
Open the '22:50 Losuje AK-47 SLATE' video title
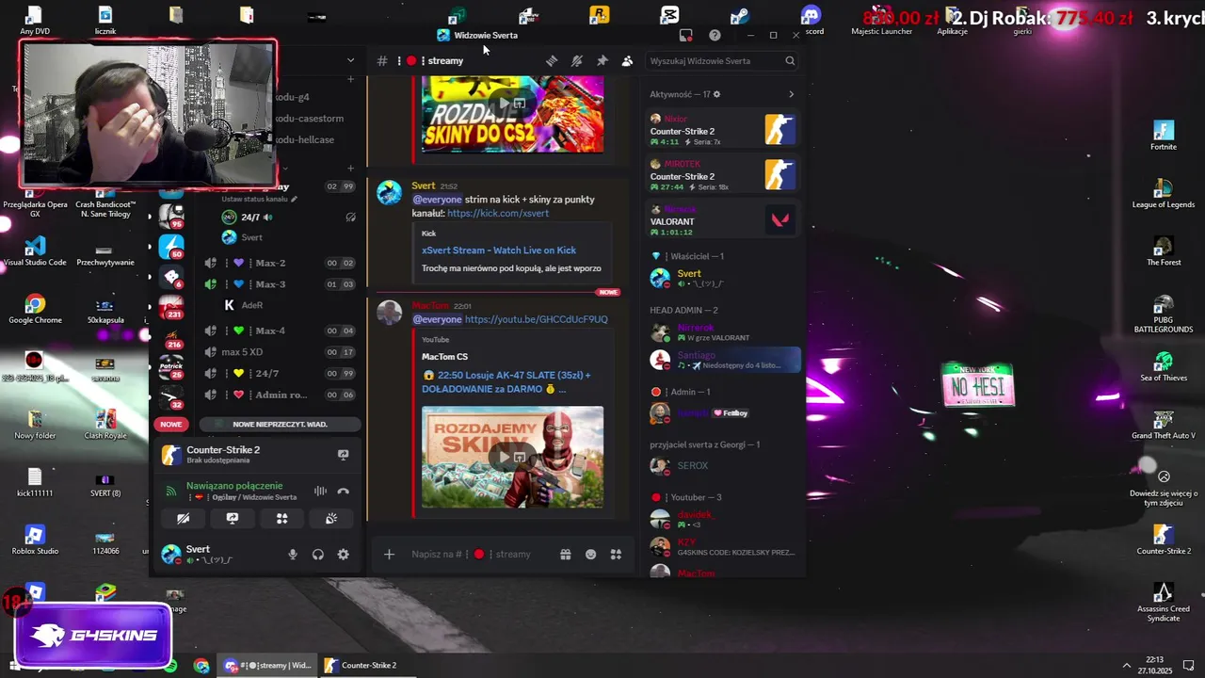tap(506, 381)
